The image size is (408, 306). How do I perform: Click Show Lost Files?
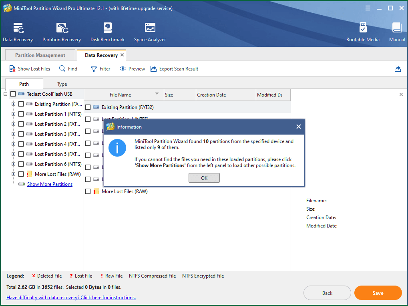(x=30, y=69)
